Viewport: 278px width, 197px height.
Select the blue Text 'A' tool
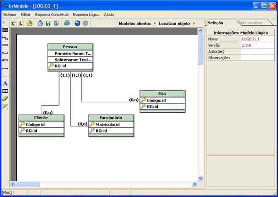[5, 83]
